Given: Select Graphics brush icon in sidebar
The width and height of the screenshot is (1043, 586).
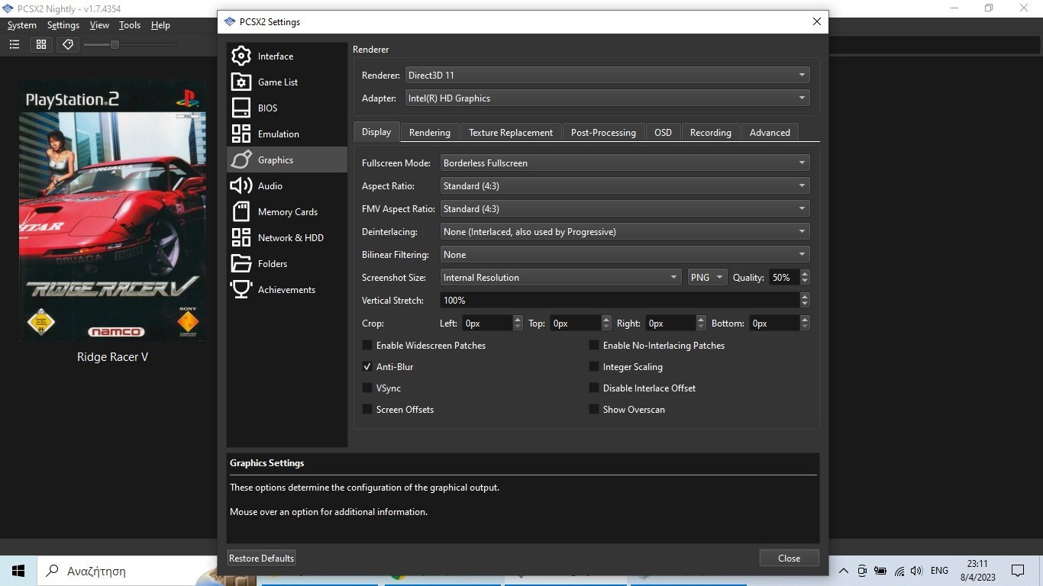Looking at the screenshot, I should (x=241, y=159).
